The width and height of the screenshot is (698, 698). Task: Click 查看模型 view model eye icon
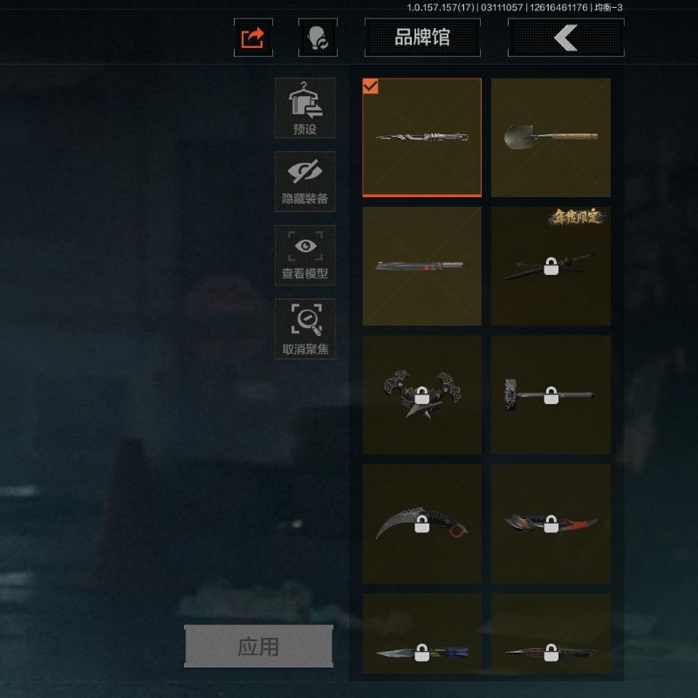coord(305,256)
